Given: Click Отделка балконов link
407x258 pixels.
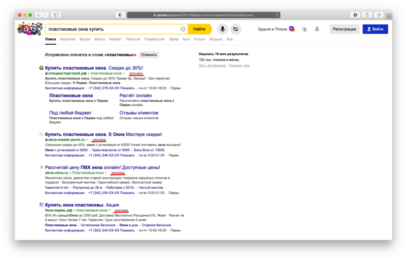Looking at the screenshot, I should [156, 225].
